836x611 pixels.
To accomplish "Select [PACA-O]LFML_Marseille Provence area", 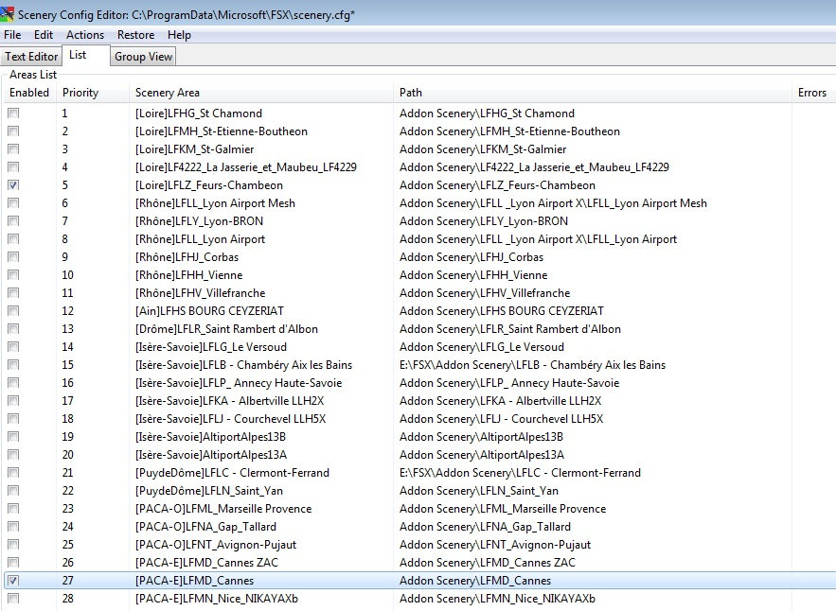I will [x=223, y=509].
